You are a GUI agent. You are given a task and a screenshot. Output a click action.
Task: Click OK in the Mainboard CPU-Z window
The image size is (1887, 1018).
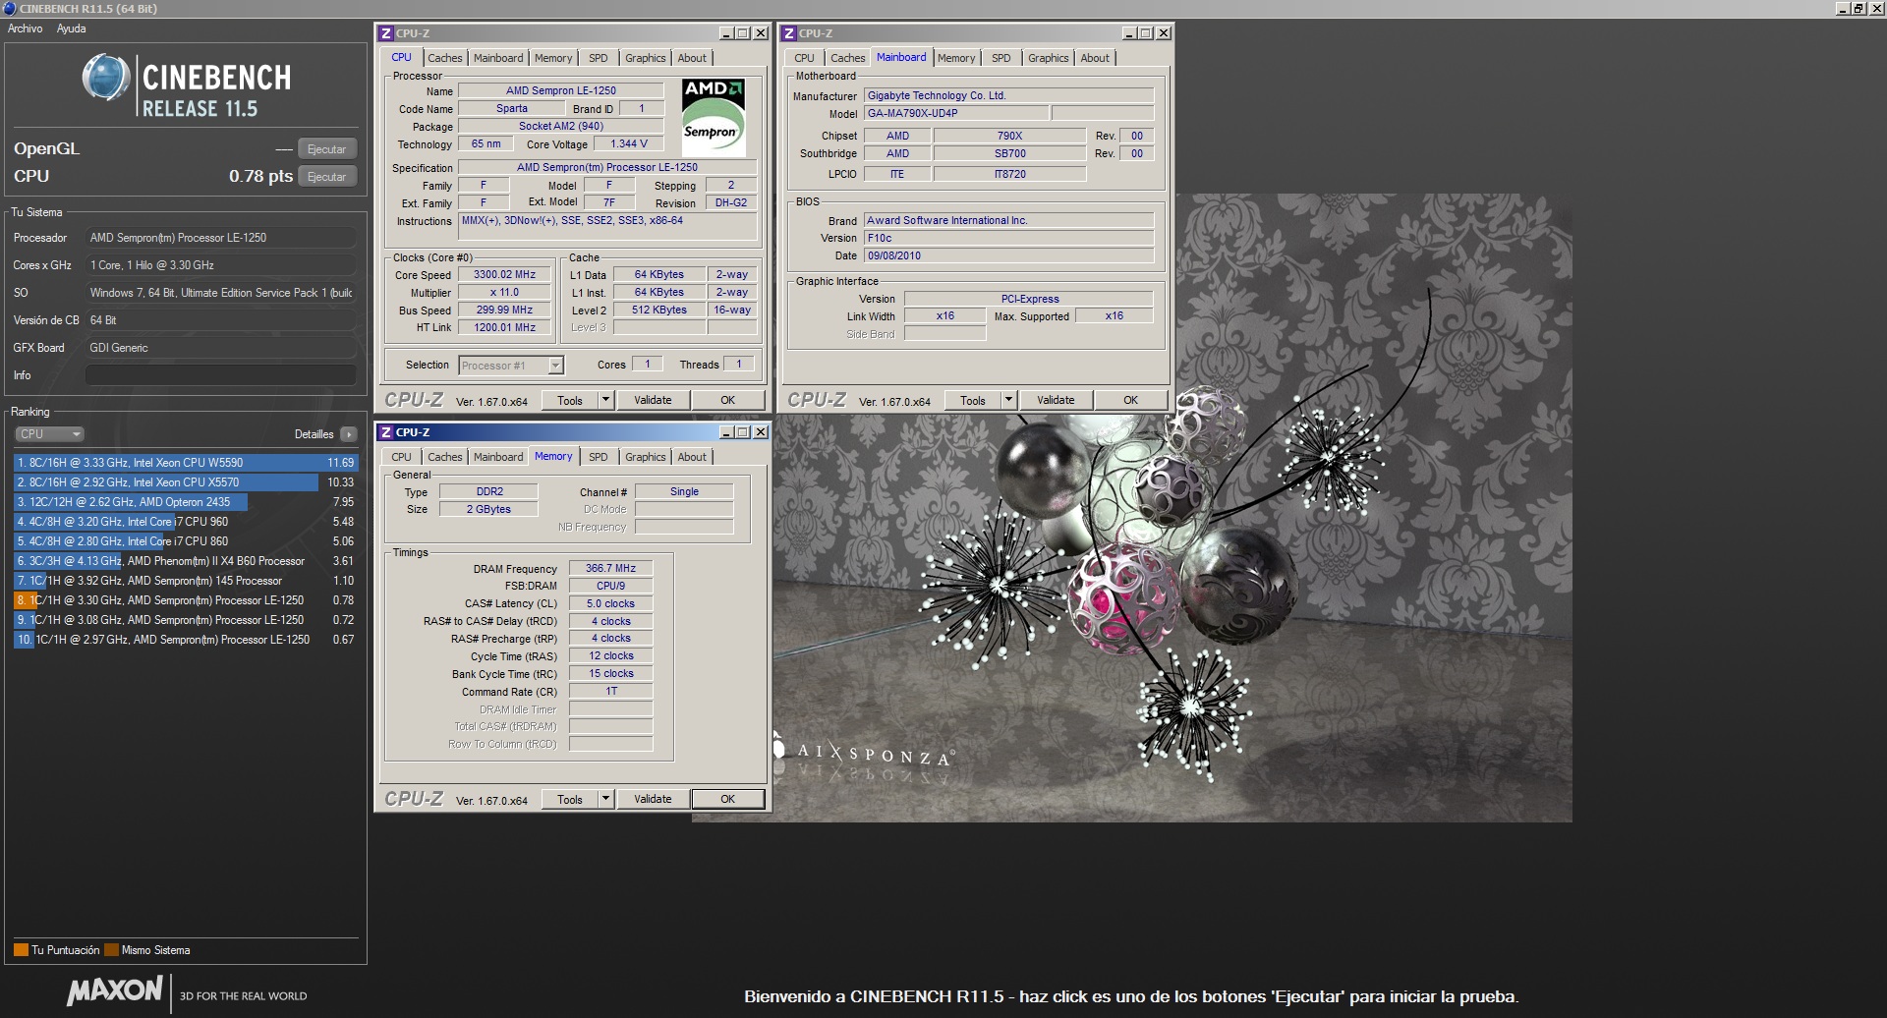point(1130,400)
